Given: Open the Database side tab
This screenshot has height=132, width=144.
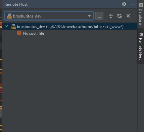Looking at the screenshot, I should pos(141,14).
